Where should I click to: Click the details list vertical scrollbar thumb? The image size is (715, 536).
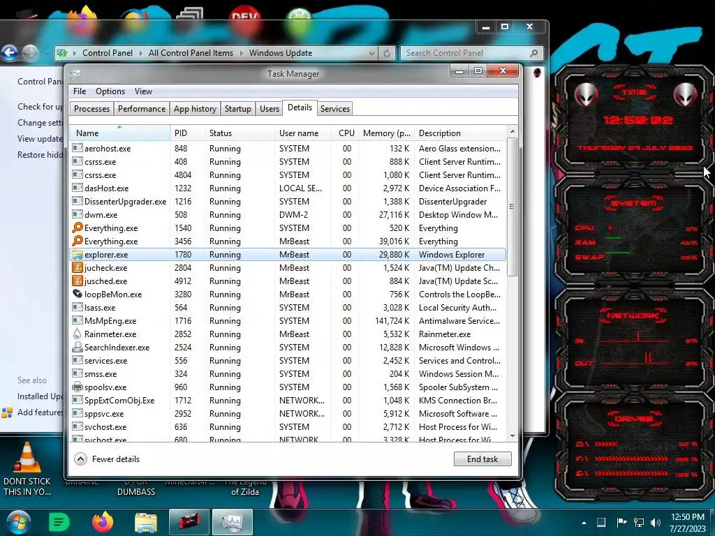click(x=512, y=207)
